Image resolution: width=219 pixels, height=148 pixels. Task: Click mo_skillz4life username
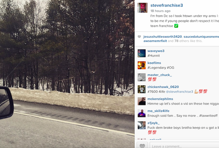click(x=158, y=111)
